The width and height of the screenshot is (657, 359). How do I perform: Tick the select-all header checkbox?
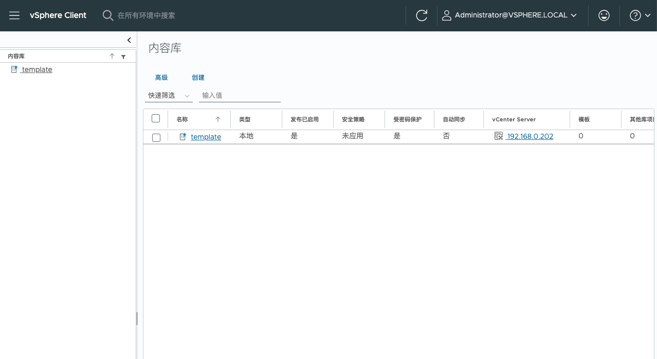(156, 118)
